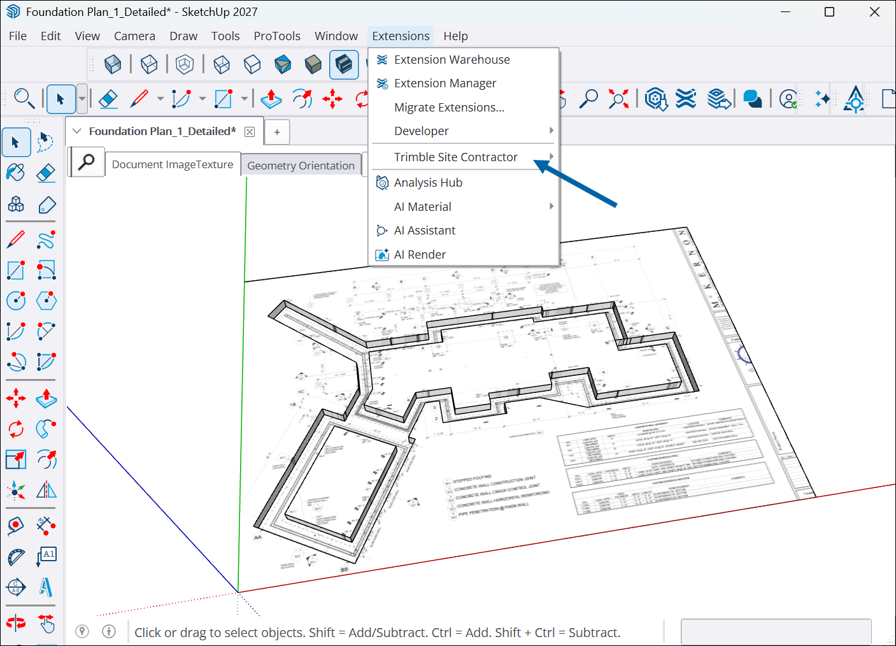Select Polygon hexagon tool
This screenshot has width=896, height=646.
[x=46, y=301]
